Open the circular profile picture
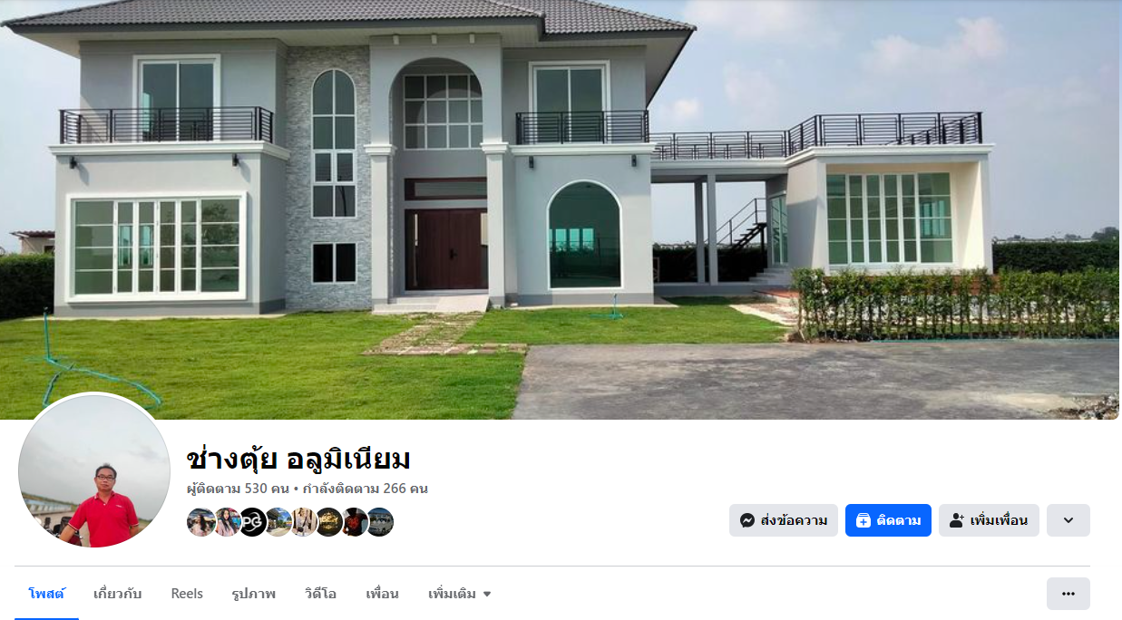This screenshot has width=1122, height=620. point(94,470)
